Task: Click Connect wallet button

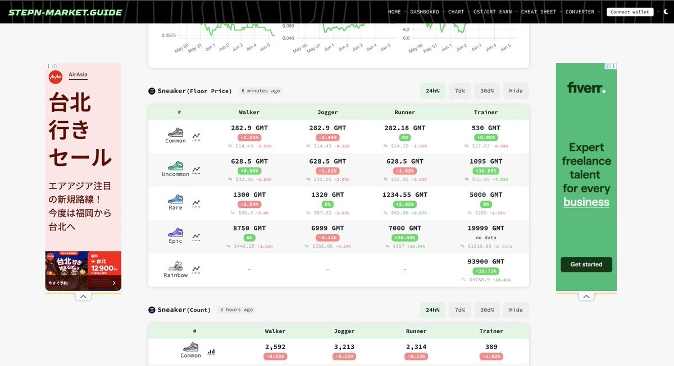Action: click(x=630, y=12)
